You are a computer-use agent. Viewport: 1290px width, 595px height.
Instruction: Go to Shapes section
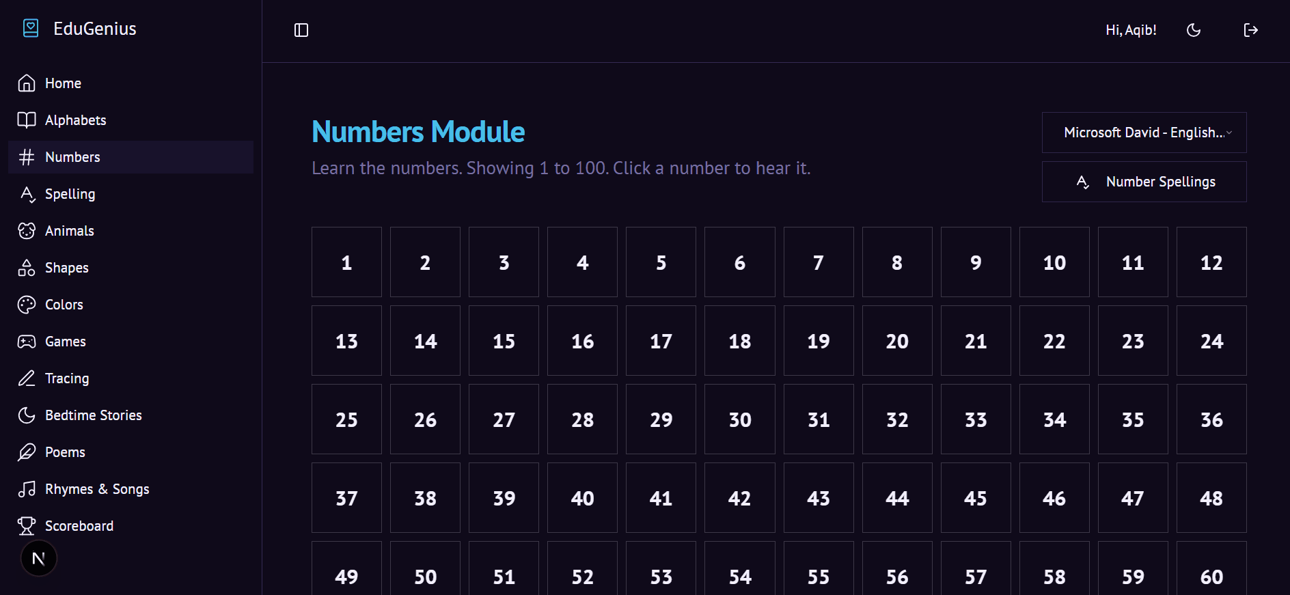click(66, 268)
